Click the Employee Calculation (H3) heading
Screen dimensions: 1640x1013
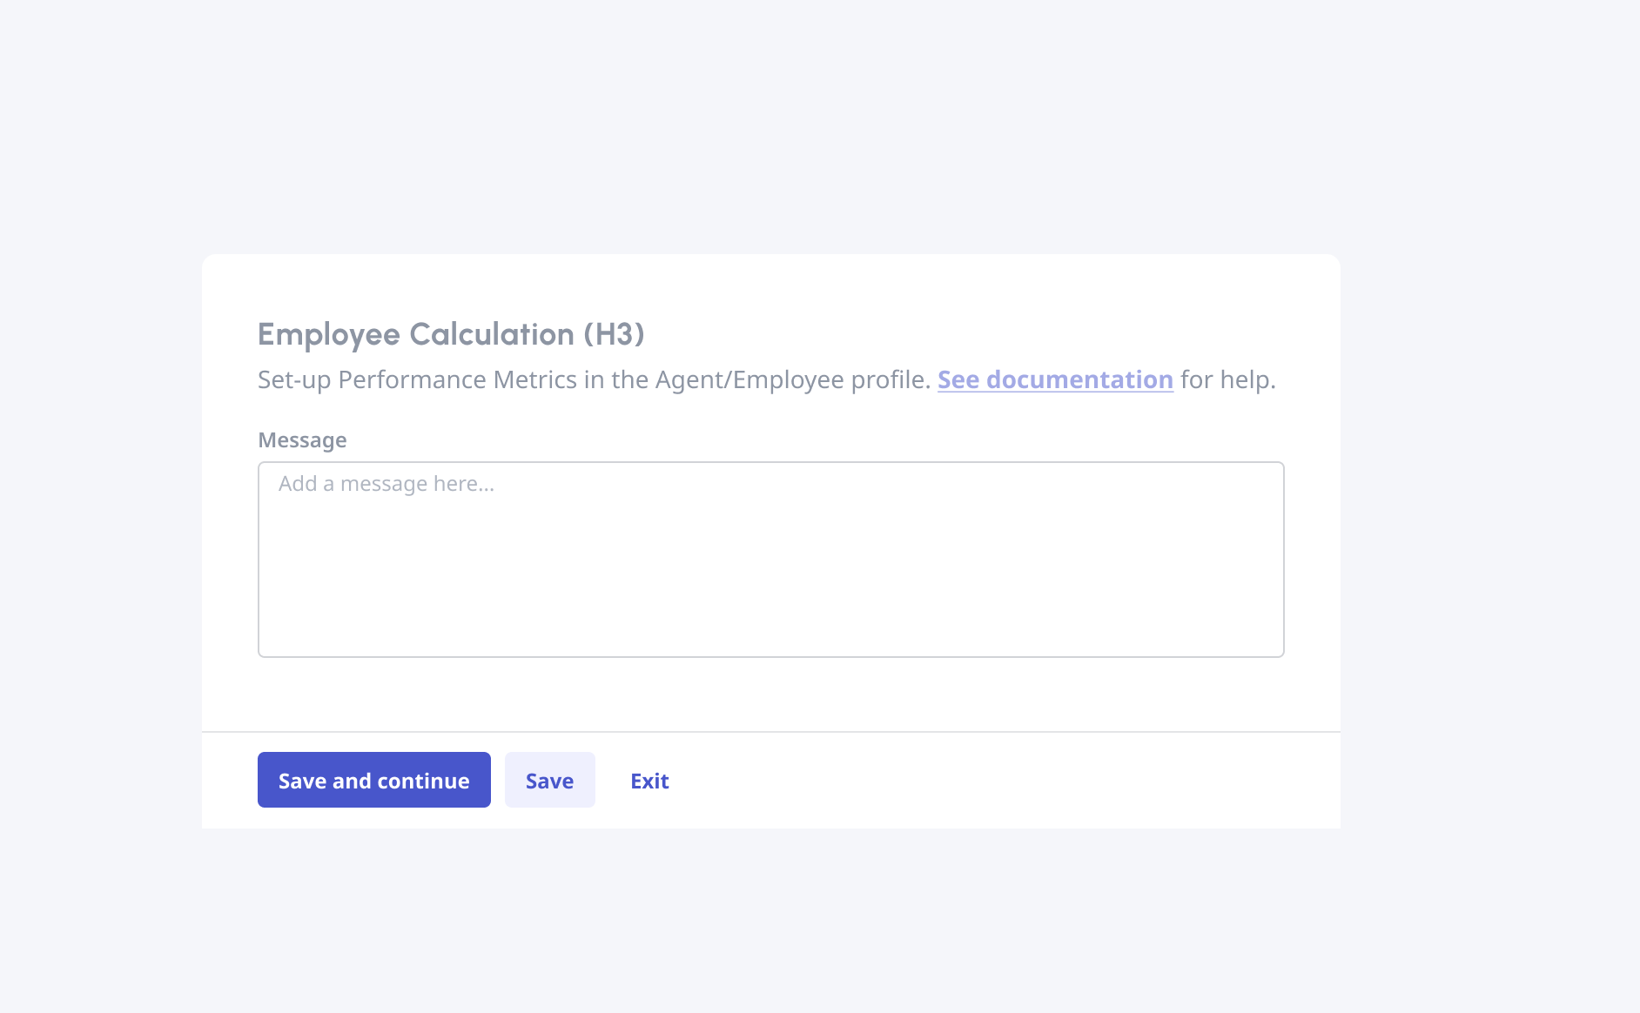click(x=451, y=334)
